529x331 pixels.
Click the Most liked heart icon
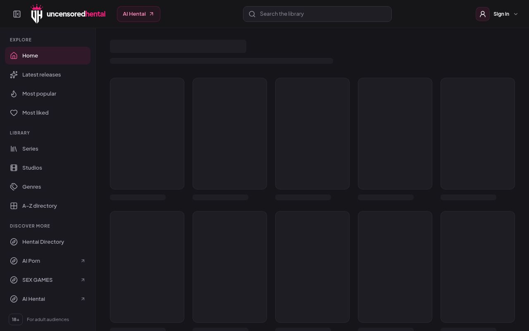pos(14,113)
